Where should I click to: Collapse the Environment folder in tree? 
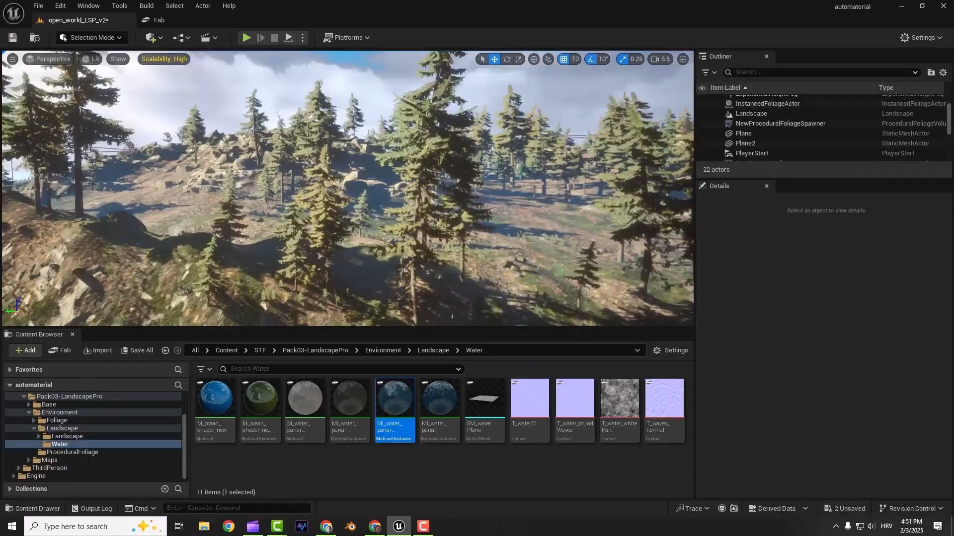click(29, 412)
